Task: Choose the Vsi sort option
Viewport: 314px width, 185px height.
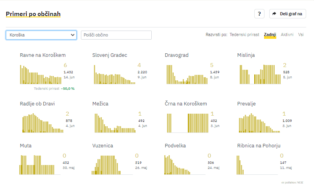Action: 301,34
